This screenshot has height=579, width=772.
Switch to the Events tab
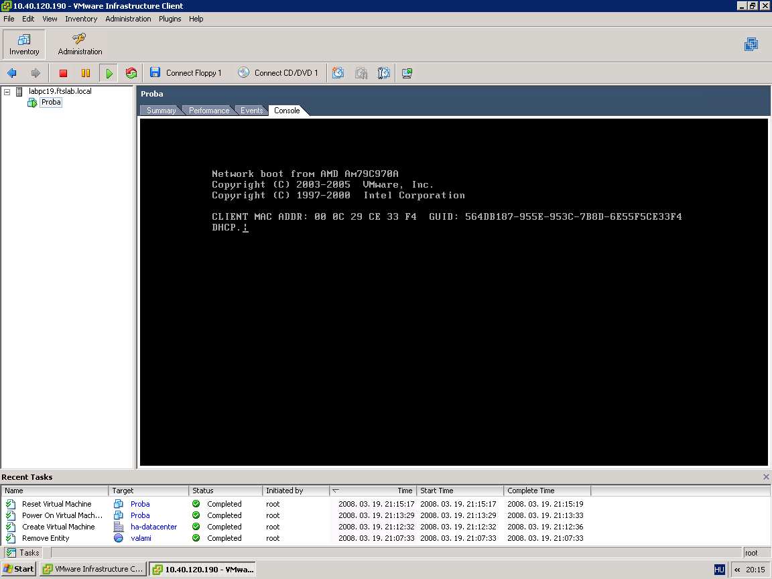(251, 111)
